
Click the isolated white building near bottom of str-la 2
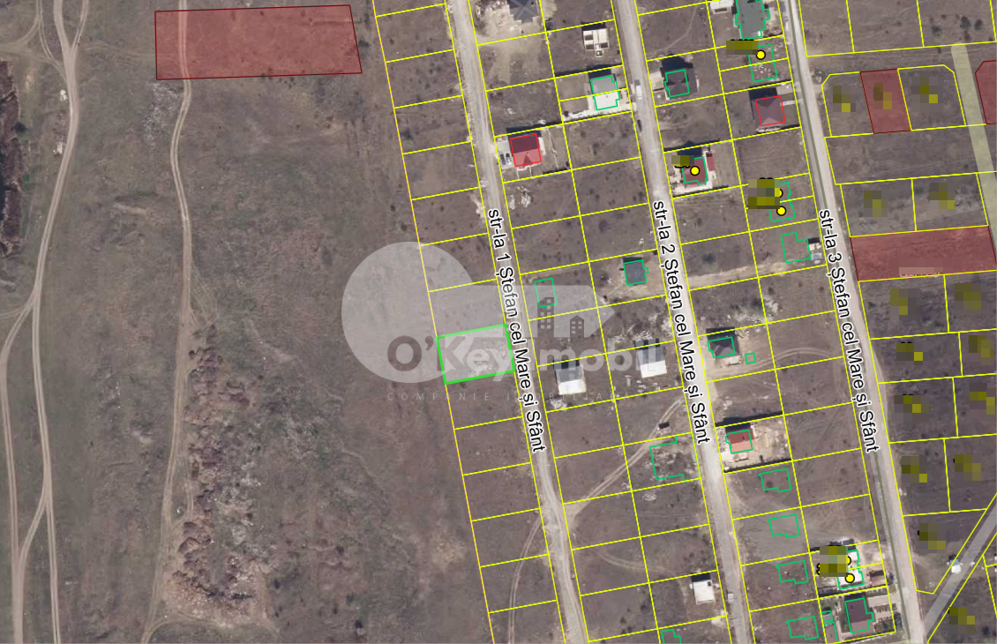click(x=703, y=588)
